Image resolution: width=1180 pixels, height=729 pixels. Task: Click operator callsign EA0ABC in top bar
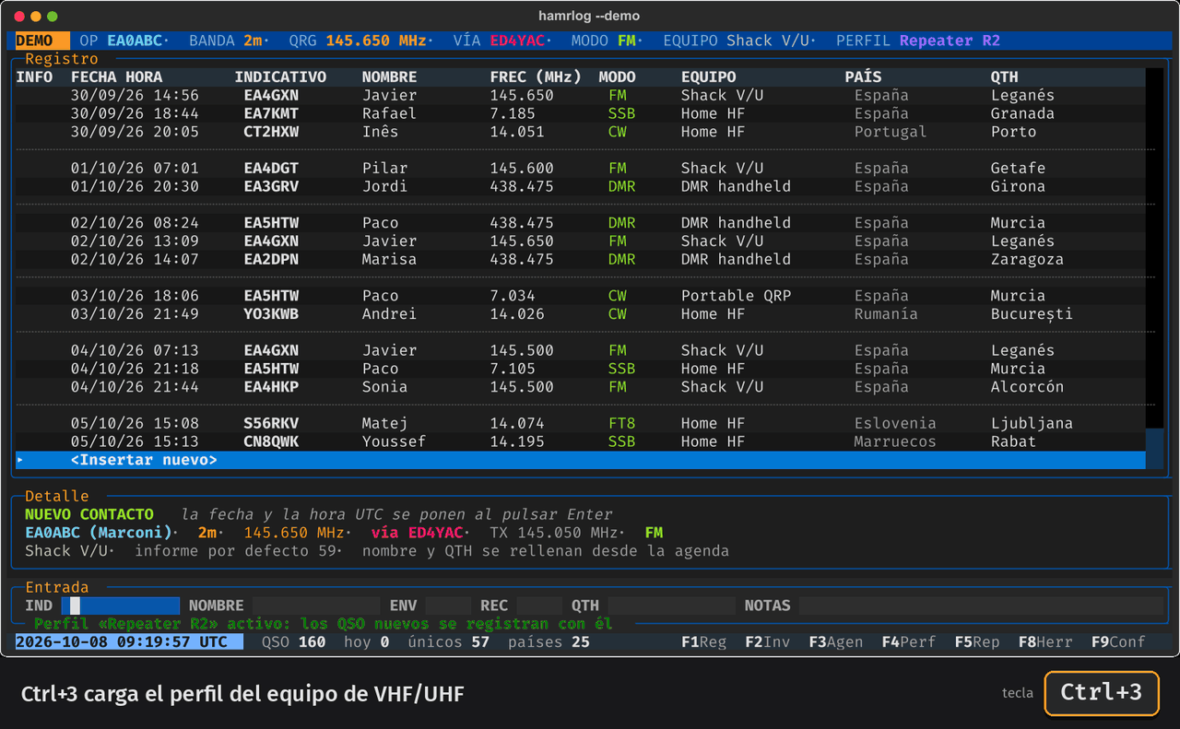(135, 41)
